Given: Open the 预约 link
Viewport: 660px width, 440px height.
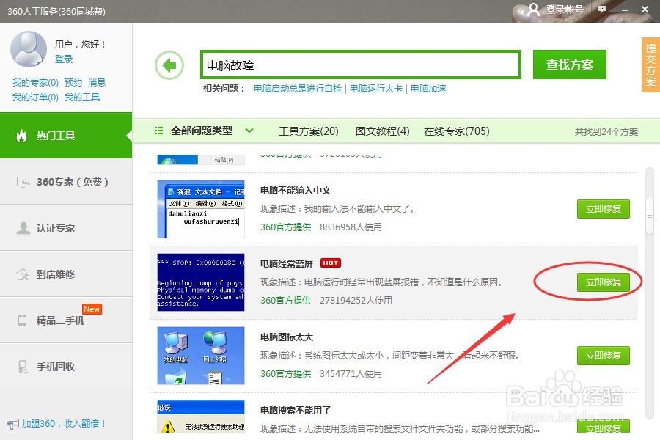Looking at the screenshot, I should [x=73, y=83].
